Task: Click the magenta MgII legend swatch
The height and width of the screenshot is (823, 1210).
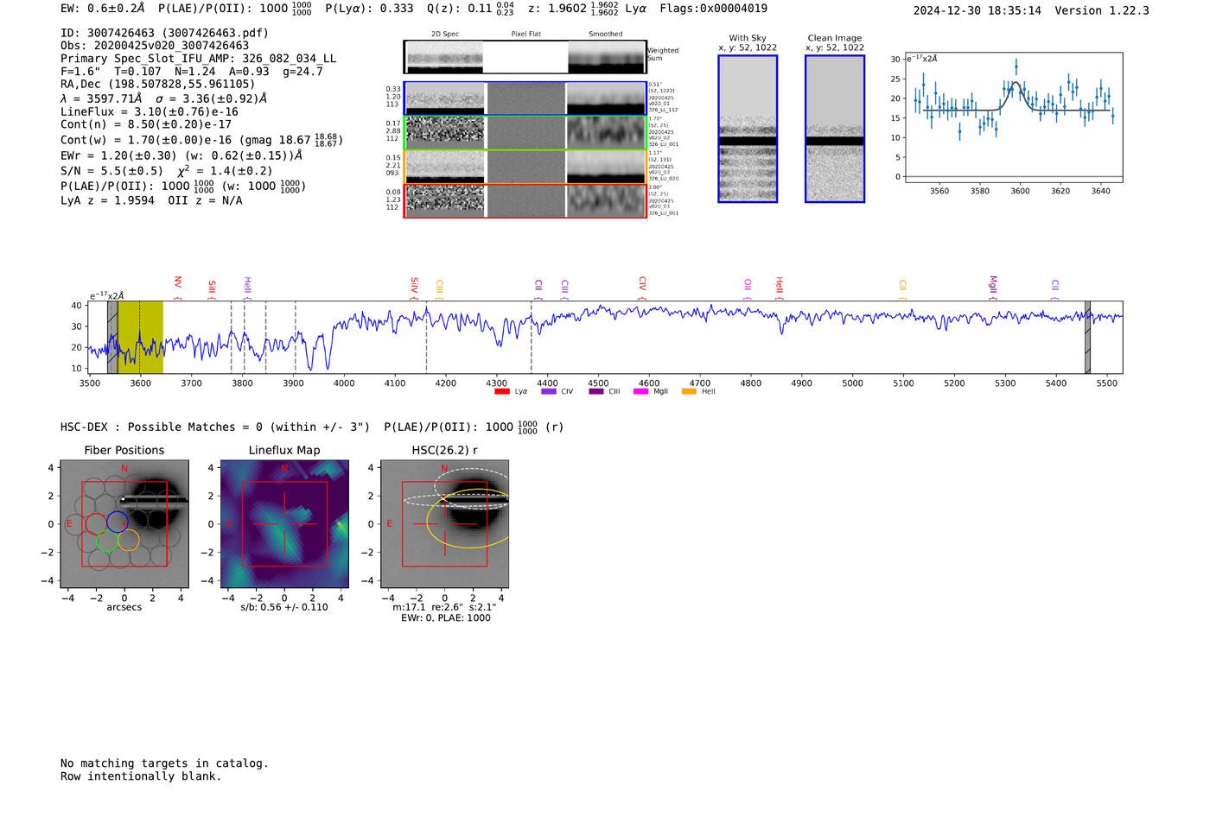Action: pos(640,391)
